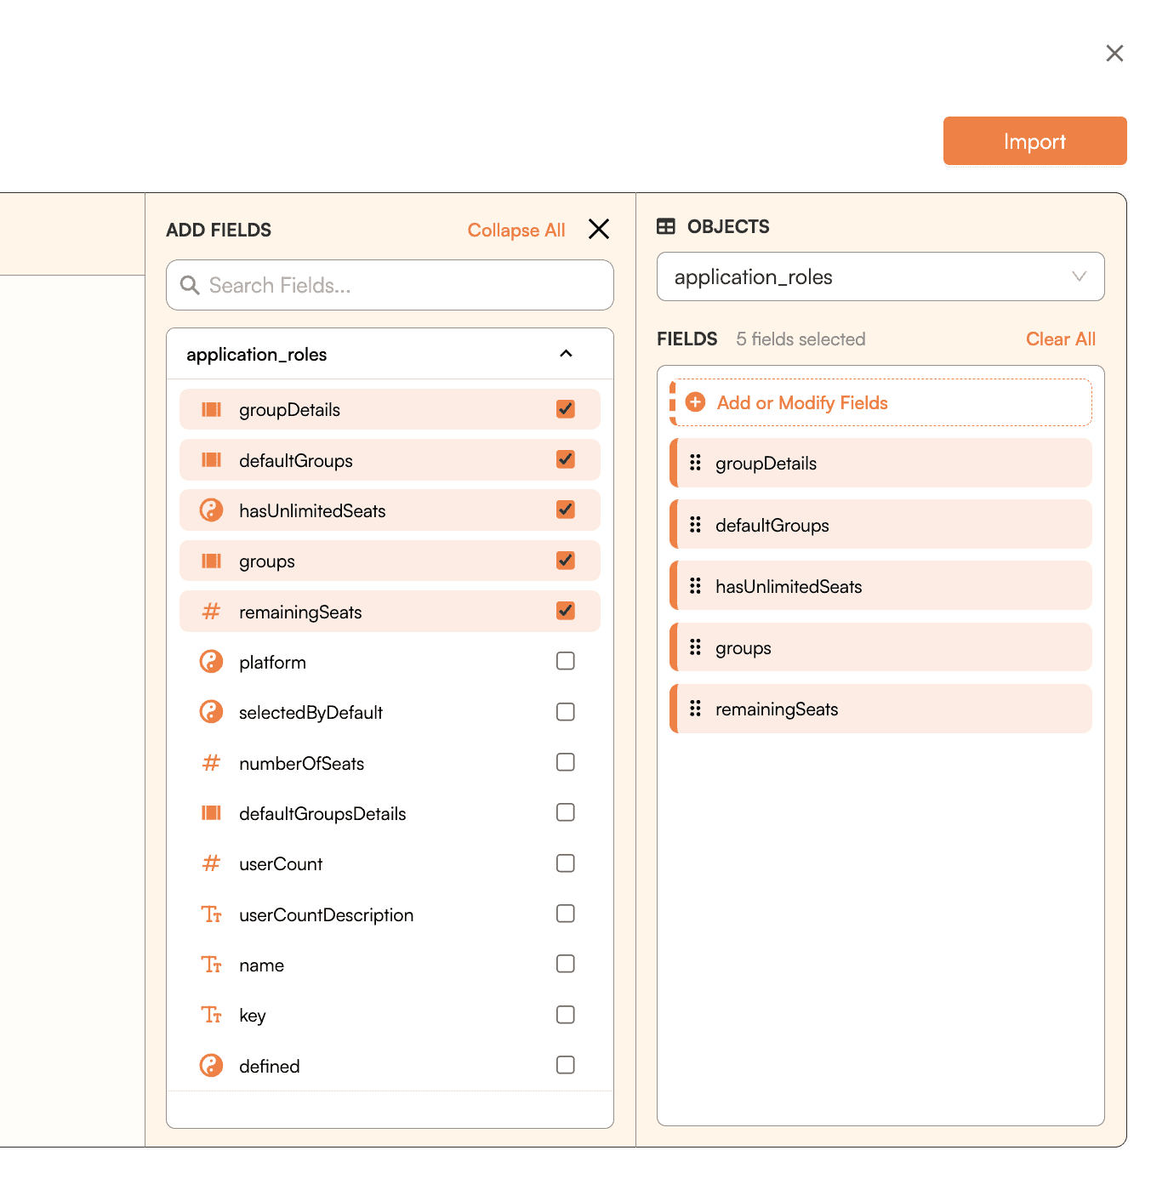Select the remainingSeats item in selected fields list
This screenshot has height=1196, width=1168.
880,709
